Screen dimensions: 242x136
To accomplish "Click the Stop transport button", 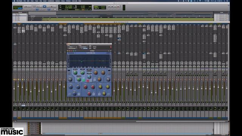I will click(x=112, y=6).
